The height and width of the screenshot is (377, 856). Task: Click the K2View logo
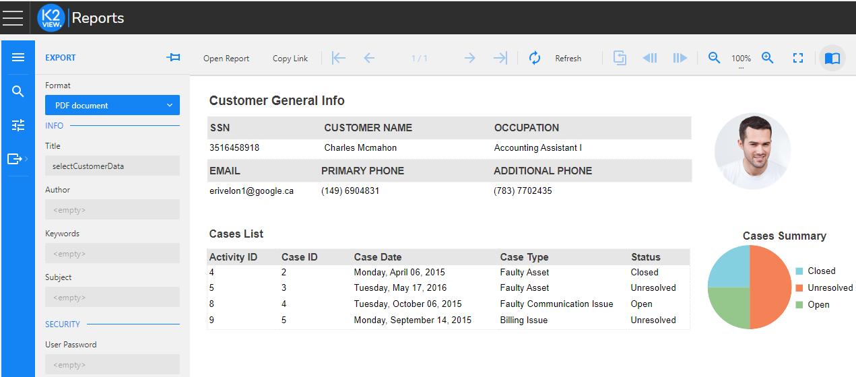tap(51, 18)
